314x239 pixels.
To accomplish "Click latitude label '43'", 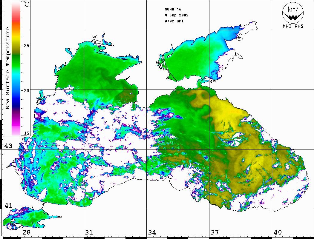I will 8,146.
